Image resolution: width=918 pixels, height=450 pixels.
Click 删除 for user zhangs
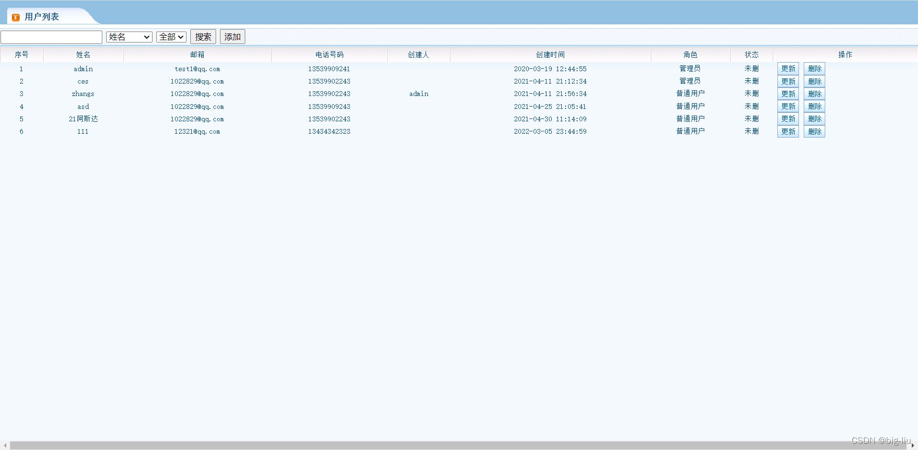[814, 94]
